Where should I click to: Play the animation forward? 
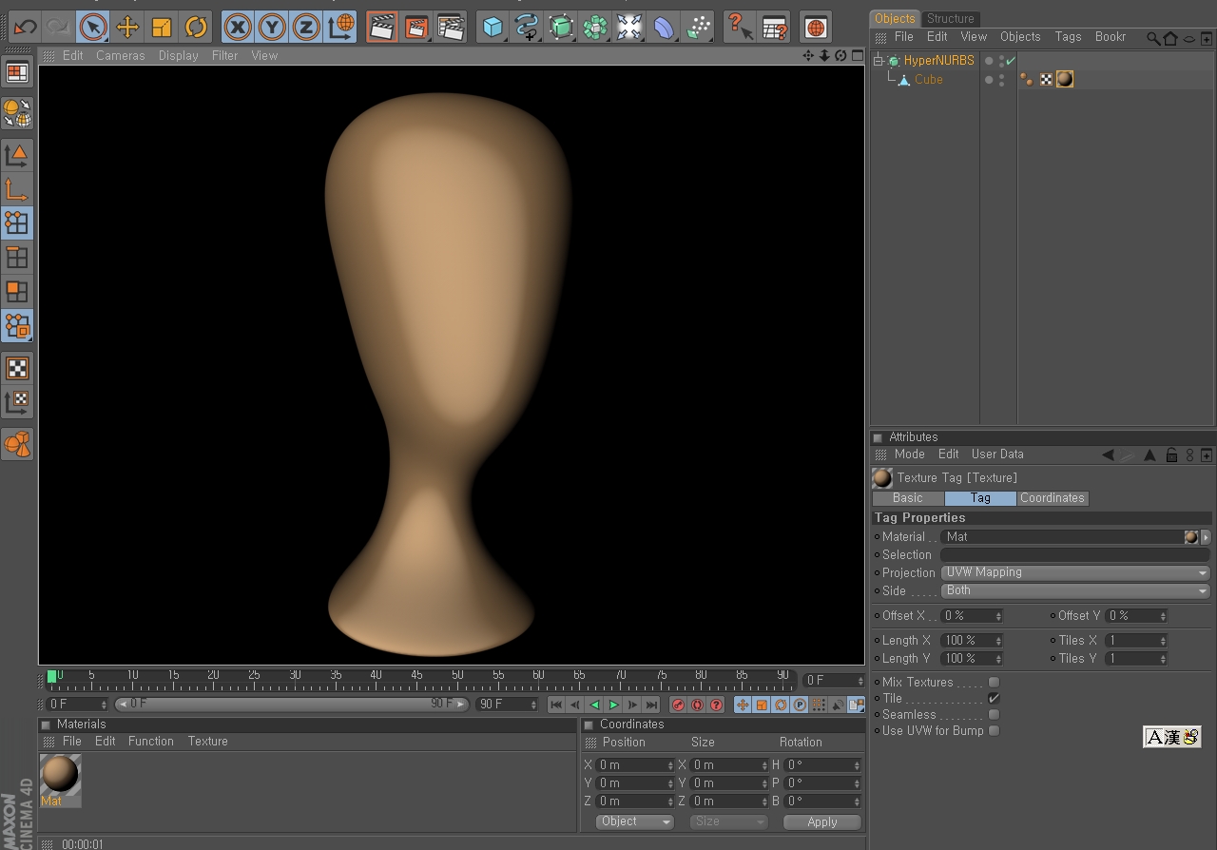pyautogui.click(x=614, y=705)
